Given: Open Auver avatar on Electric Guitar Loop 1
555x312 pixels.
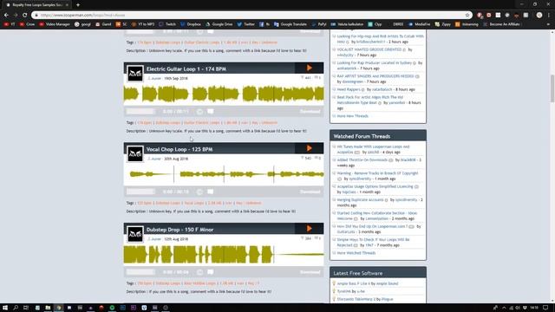Looking at the screenshot, I should click(135, 74).
